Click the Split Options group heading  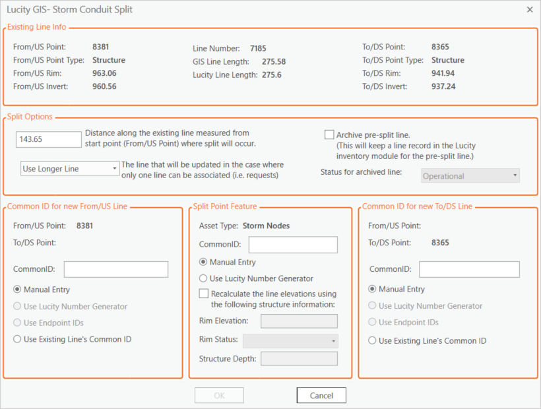point(30,117)
